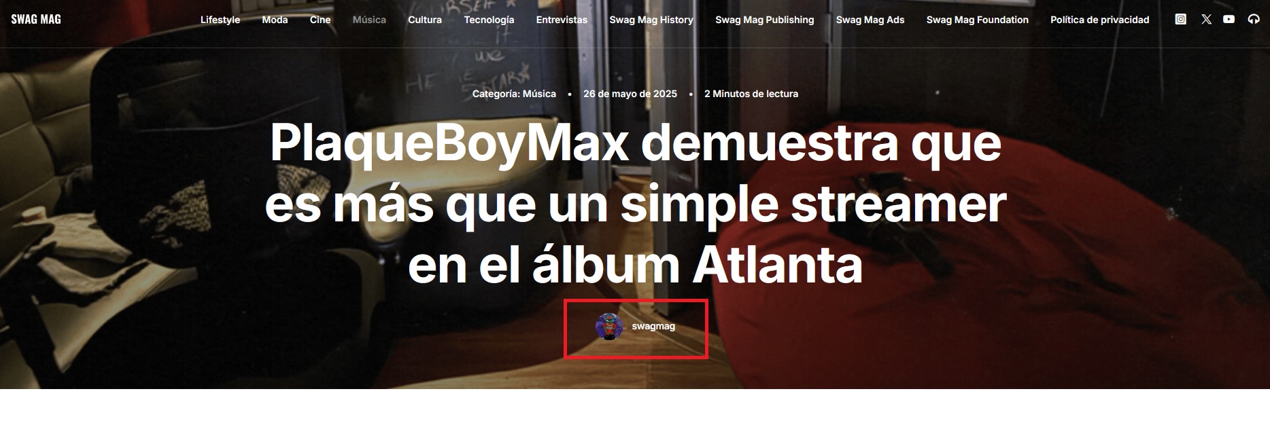
Task: Go to SWAG MAG home logo
Action: tap(36, 19)
